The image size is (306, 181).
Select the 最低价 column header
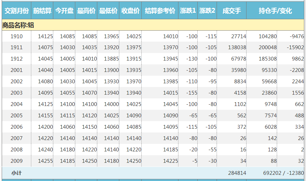click(x=108, y=11)
